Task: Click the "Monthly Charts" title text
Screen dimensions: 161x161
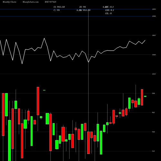Action: 9,2
